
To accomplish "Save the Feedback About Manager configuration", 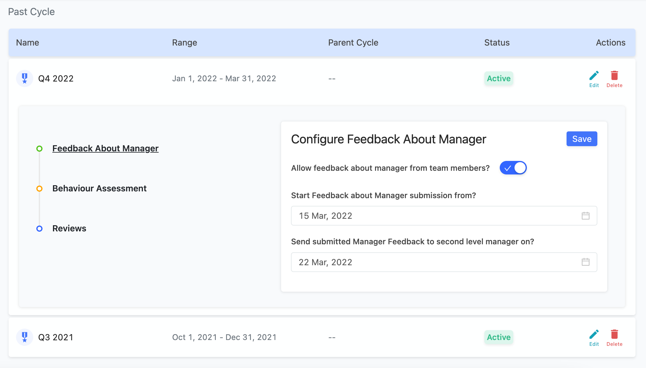I will (582, 139).
